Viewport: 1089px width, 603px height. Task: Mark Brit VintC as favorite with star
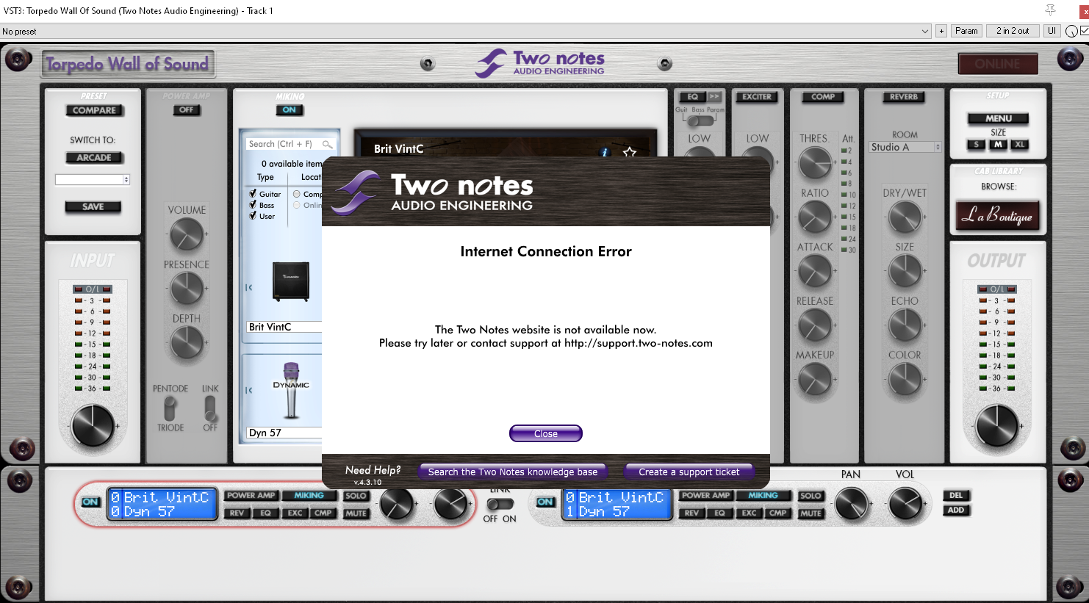(x=630, y=152)
